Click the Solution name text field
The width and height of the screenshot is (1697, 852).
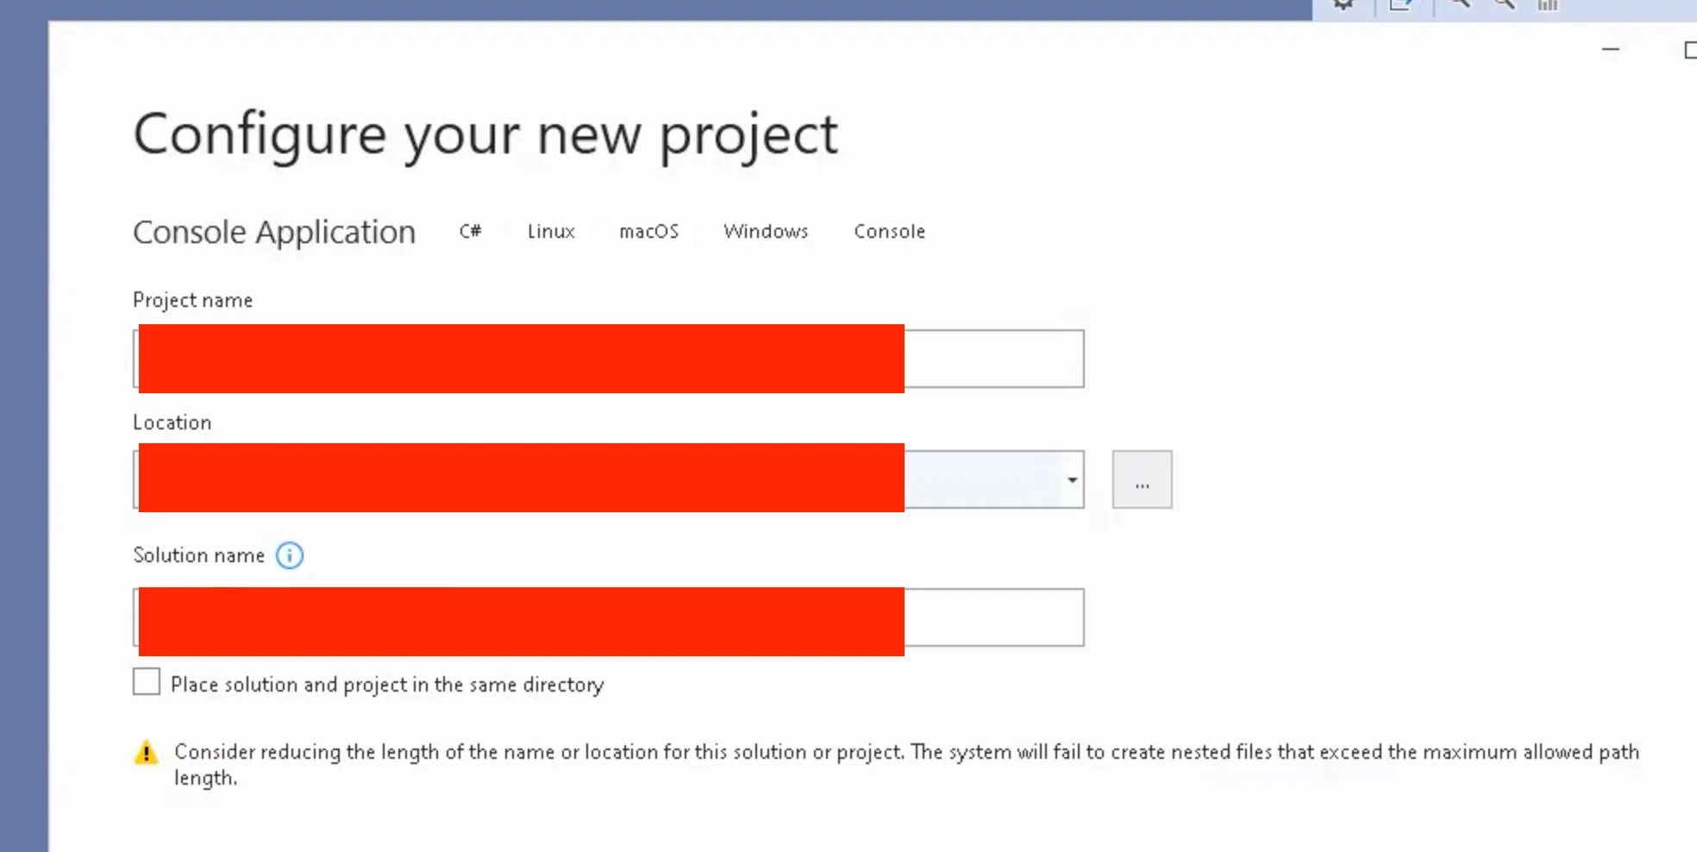pos(992,617)
